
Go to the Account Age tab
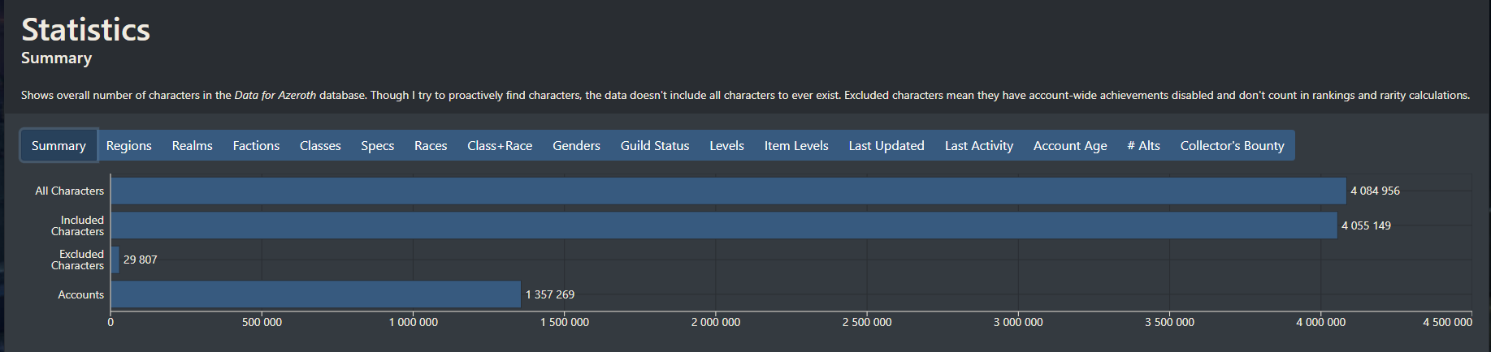pos(1070,146)
